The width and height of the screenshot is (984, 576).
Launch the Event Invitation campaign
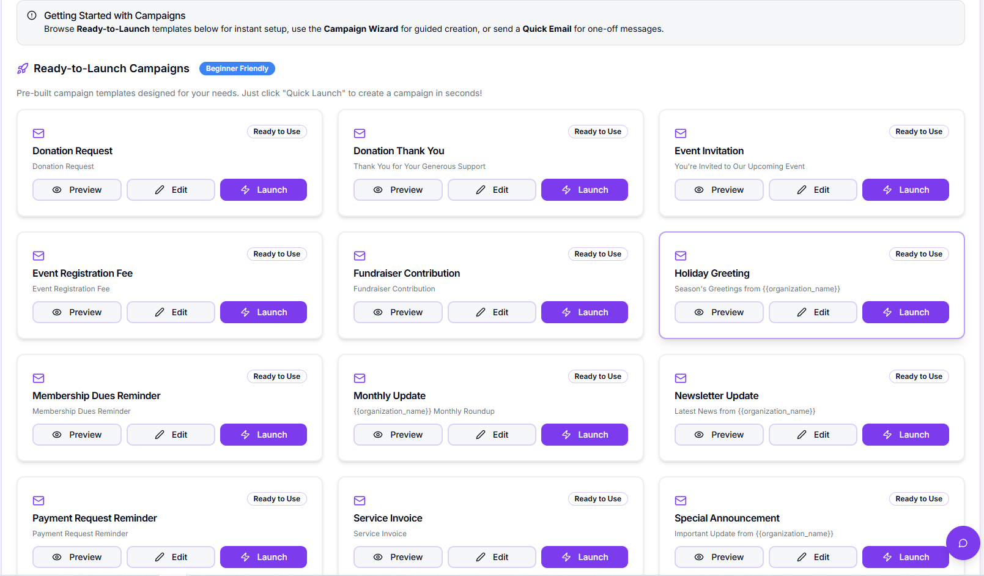coord(905,190)
